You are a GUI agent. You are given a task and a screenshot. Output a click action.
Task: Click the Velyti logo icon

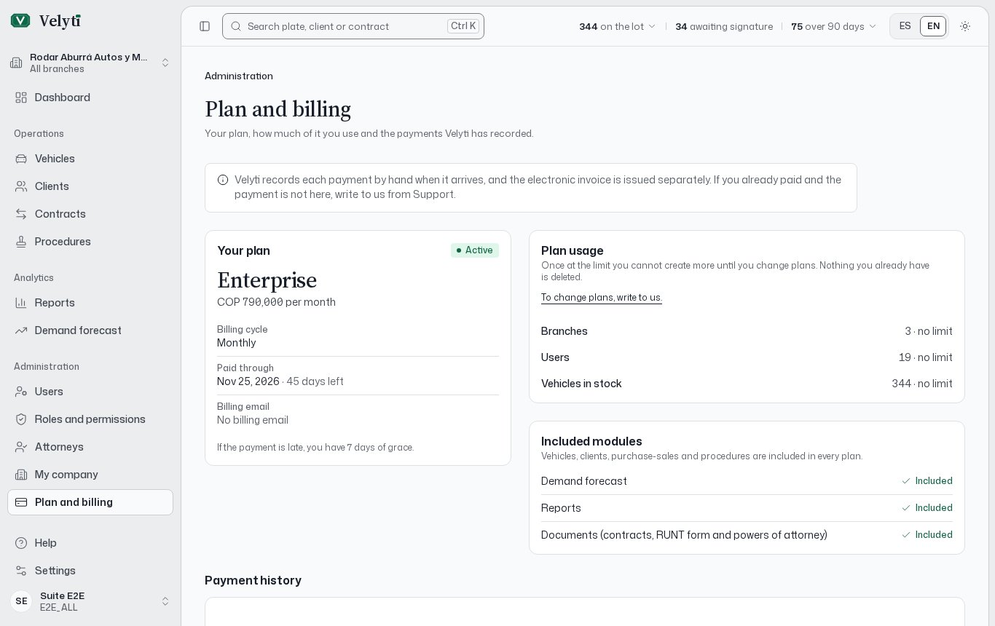(x=20, y=20)
